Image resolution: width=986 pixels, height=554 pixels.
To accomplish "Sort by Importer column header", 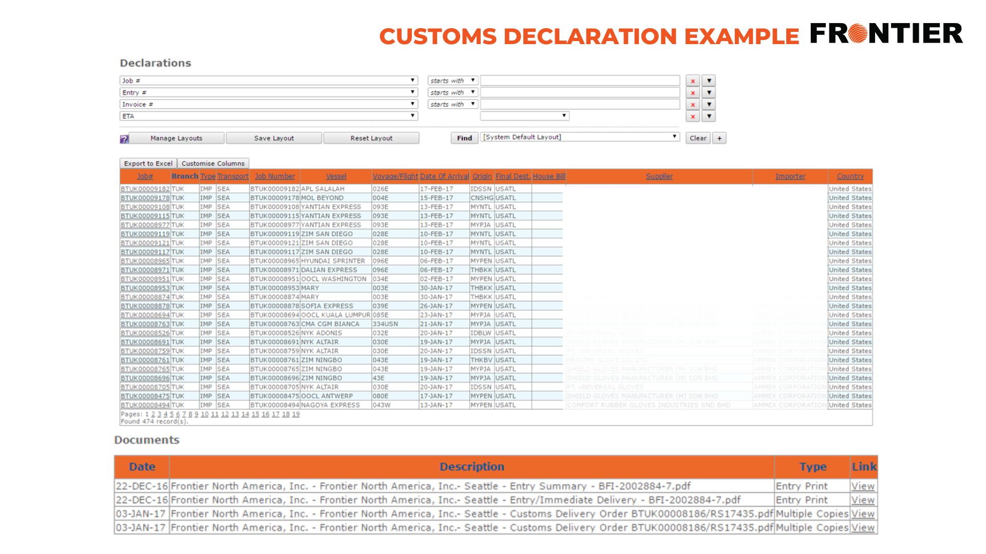I will click(x=790, y=176).
